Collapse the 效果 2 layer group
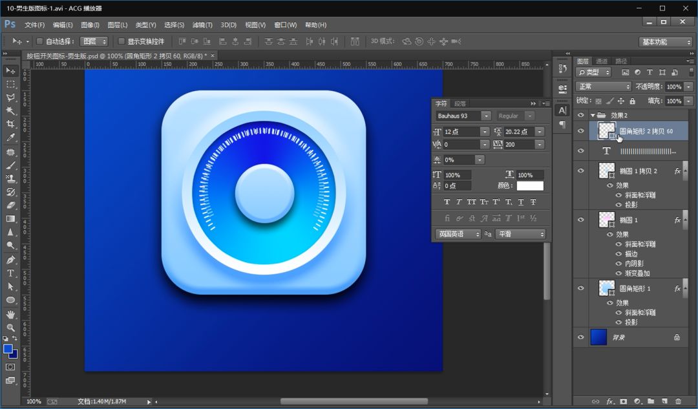 593,115
